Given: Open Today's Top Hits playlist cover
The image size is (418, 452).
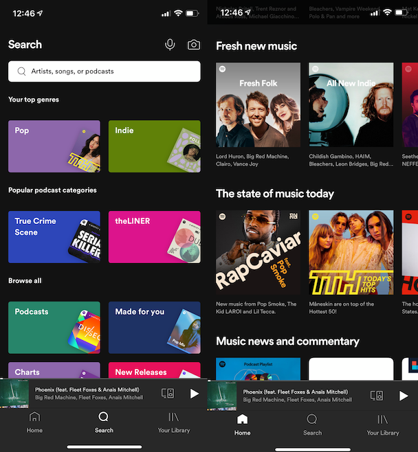Looking at the screenshot, I should pyautogui.click(x=351, y=252).
